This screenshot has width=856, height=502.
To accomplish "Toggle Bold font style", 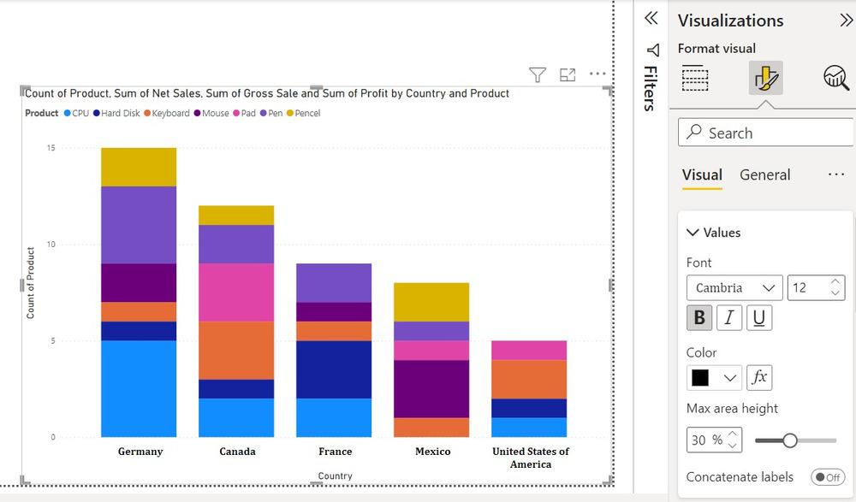I will pos(699,318).
